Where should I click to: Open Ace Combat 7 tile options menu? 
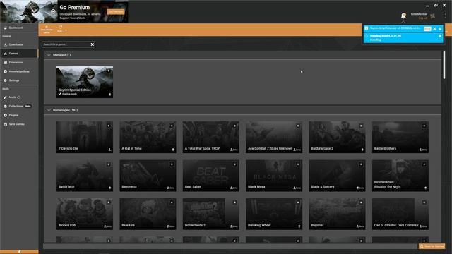[x=298, y=126]
